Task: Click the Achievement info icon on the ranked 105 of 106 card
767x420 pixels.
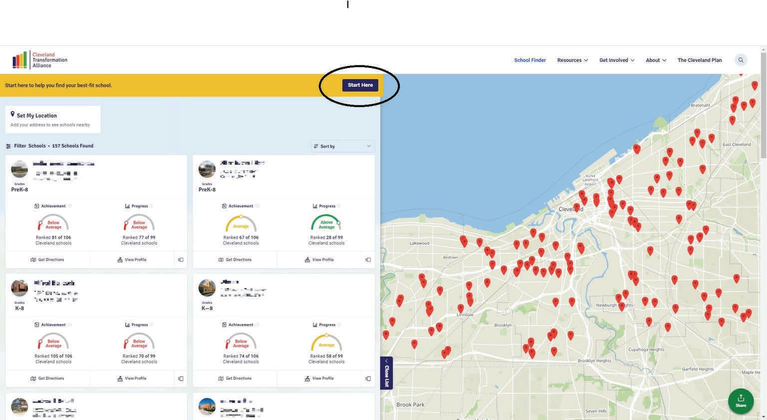Action: (x=70, y=325)
